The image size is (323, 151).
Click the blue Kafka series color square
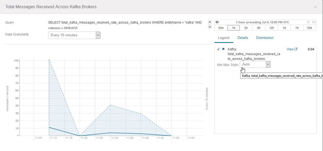coord(223,49)
